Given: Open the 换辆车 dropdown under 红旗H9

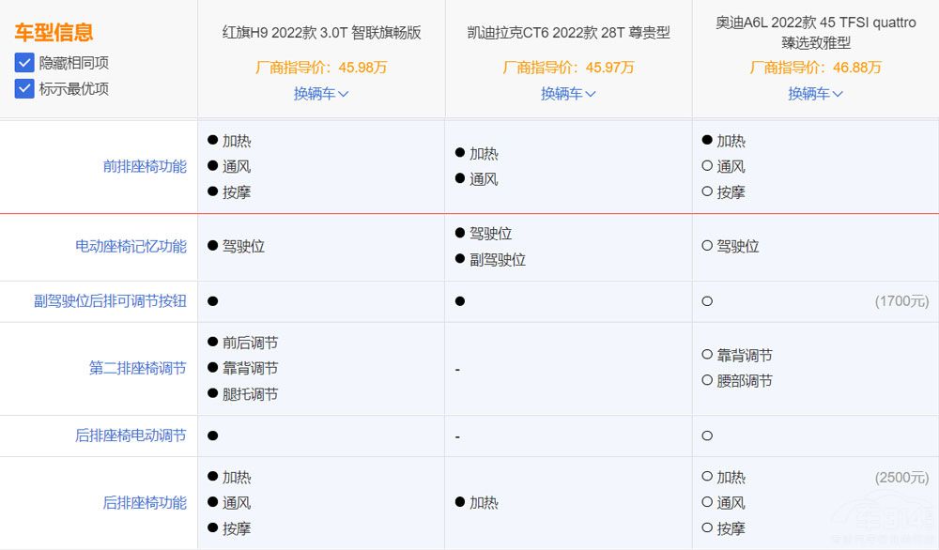Looking at the screenshot, I should [320, 94].
